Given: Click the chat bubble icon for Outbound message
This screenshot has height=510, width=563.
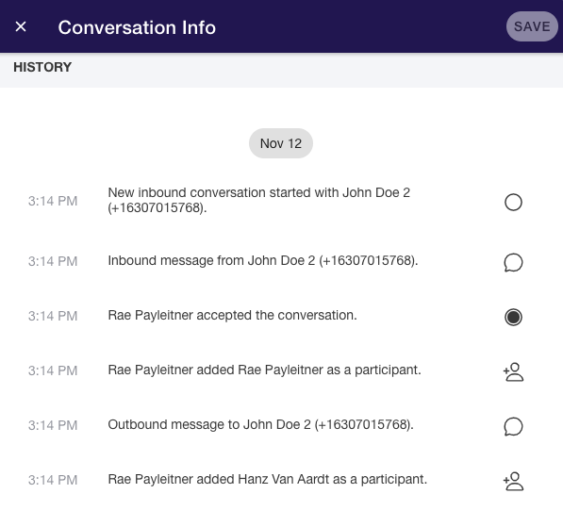Looking at the screenshot, I should tap(513, 426).
